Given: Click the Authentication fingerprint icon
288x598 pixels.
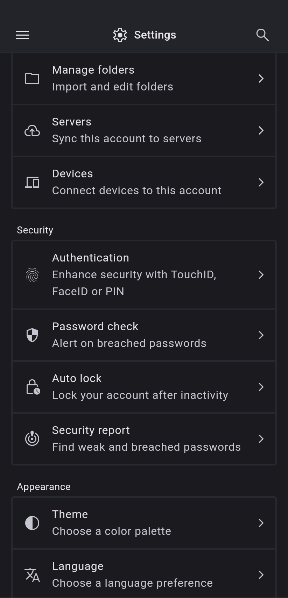Looking at the screenshot, I should pos(32,275).
